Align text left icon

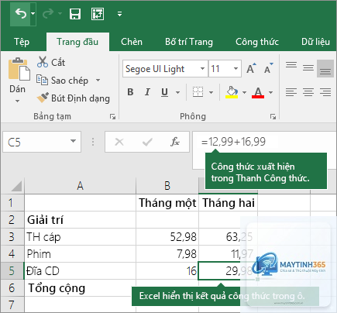click(x=291, y=92)
